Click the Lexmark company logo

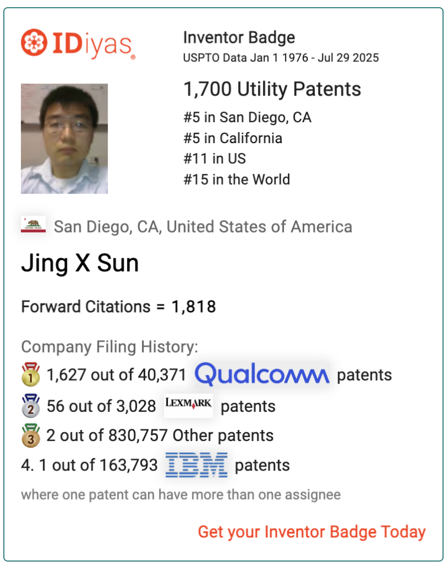188,405
